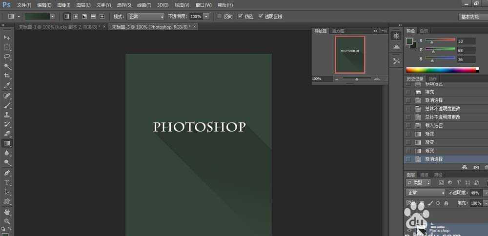
Task: Select the Pen tool
Action: [x=7, y=173]
